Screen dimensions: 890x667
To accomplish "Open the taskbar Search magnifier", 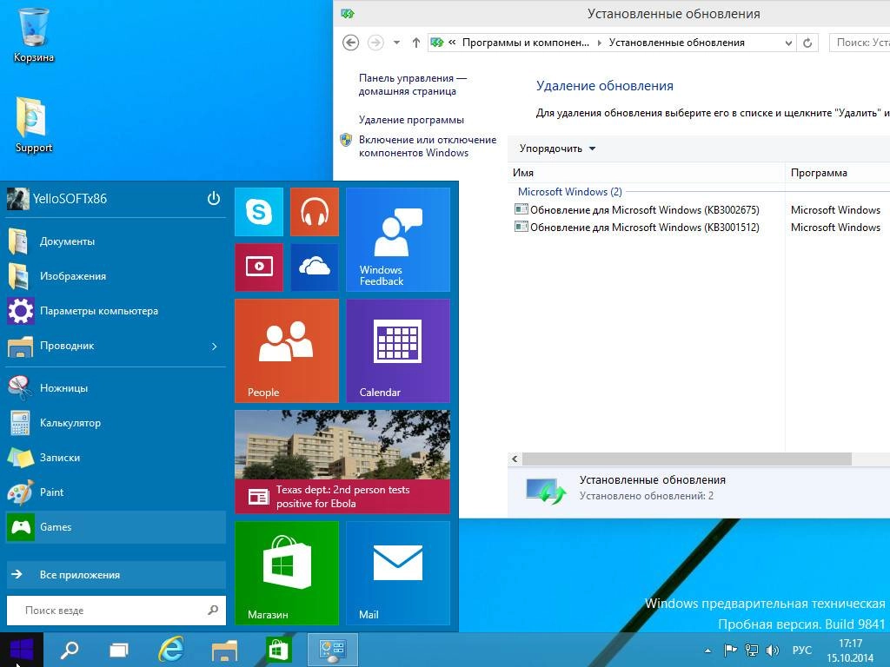I will pyautogui.click(x=70, y=650).
